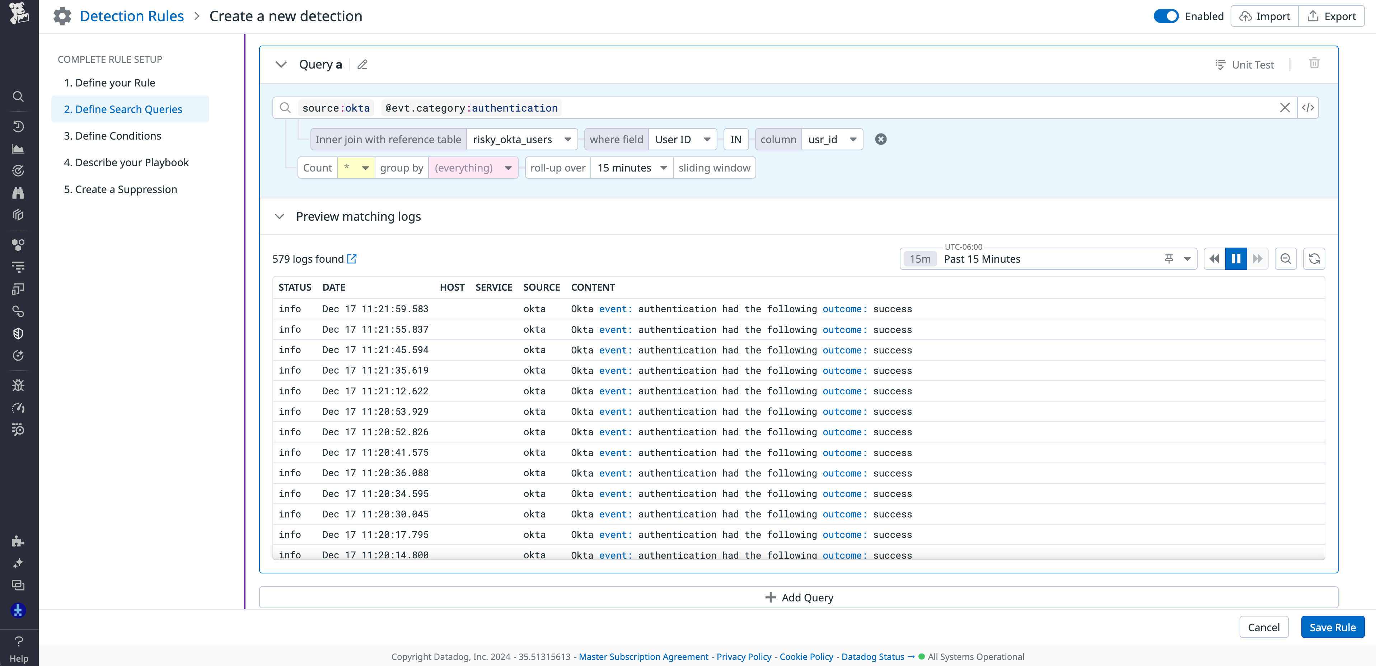Click the Save Rule button
1376x666 pixels.
(1332, 627)
